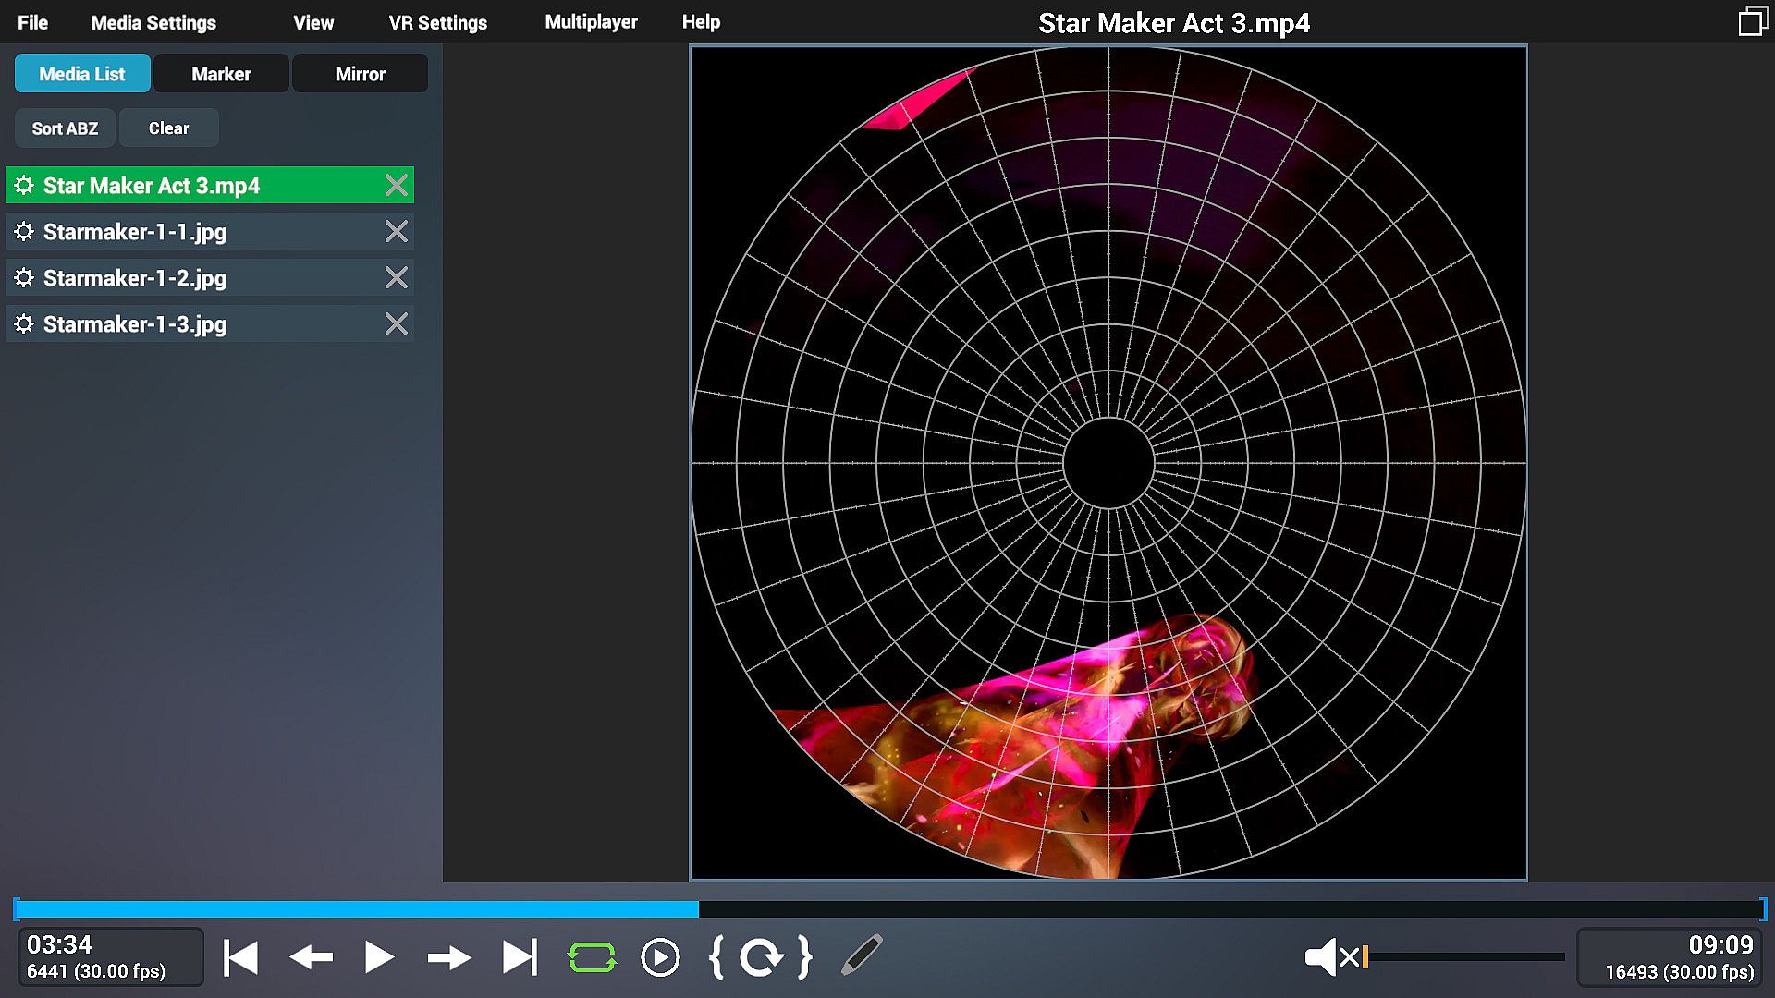Skip to the previous media item
1775x998 pixels.
[x=240, y=957]
